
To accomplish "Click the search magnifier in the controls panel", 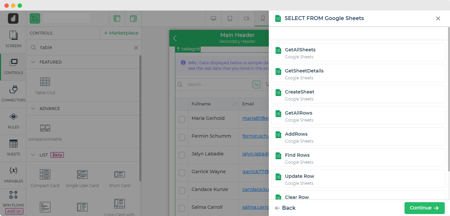I will [x=34, y=48].
